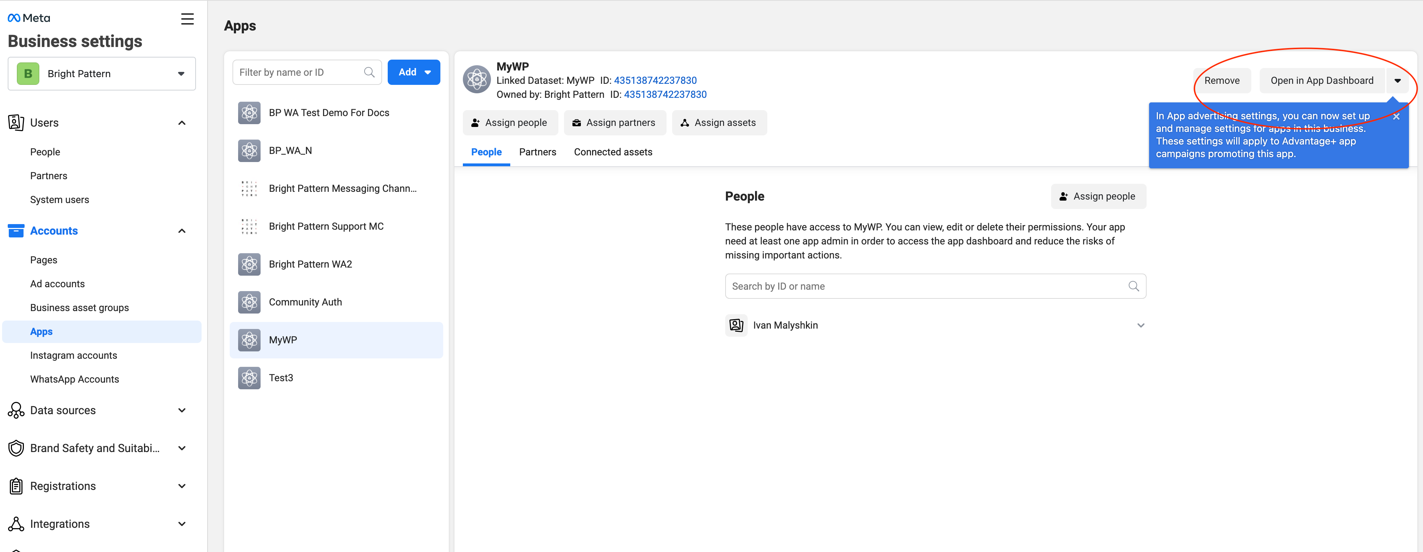The height and width of the screenshot is (552, 1423).
Task: Open WhatsApp Accounts
Action: tap(74, 379)
